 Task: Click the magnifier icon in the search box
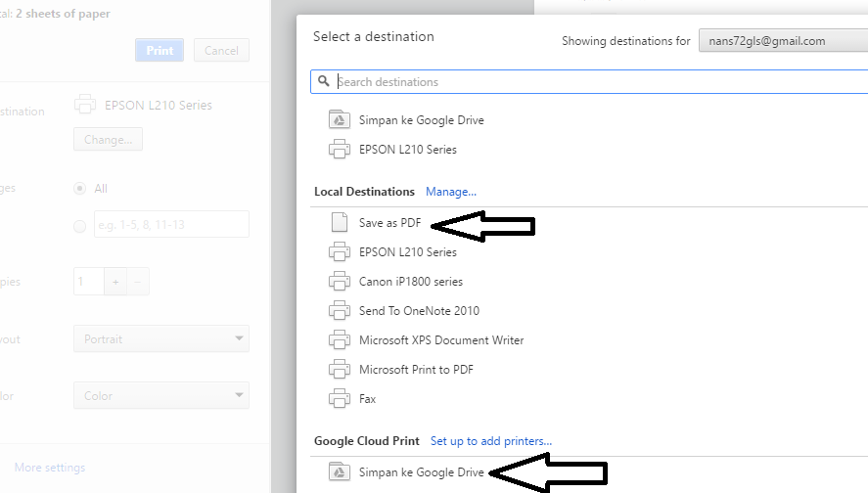click(x=324, y=81)
